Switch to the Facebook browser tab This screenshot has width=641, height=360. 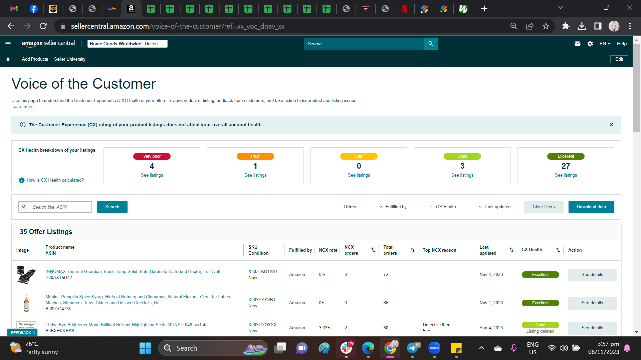click(34, 9)
